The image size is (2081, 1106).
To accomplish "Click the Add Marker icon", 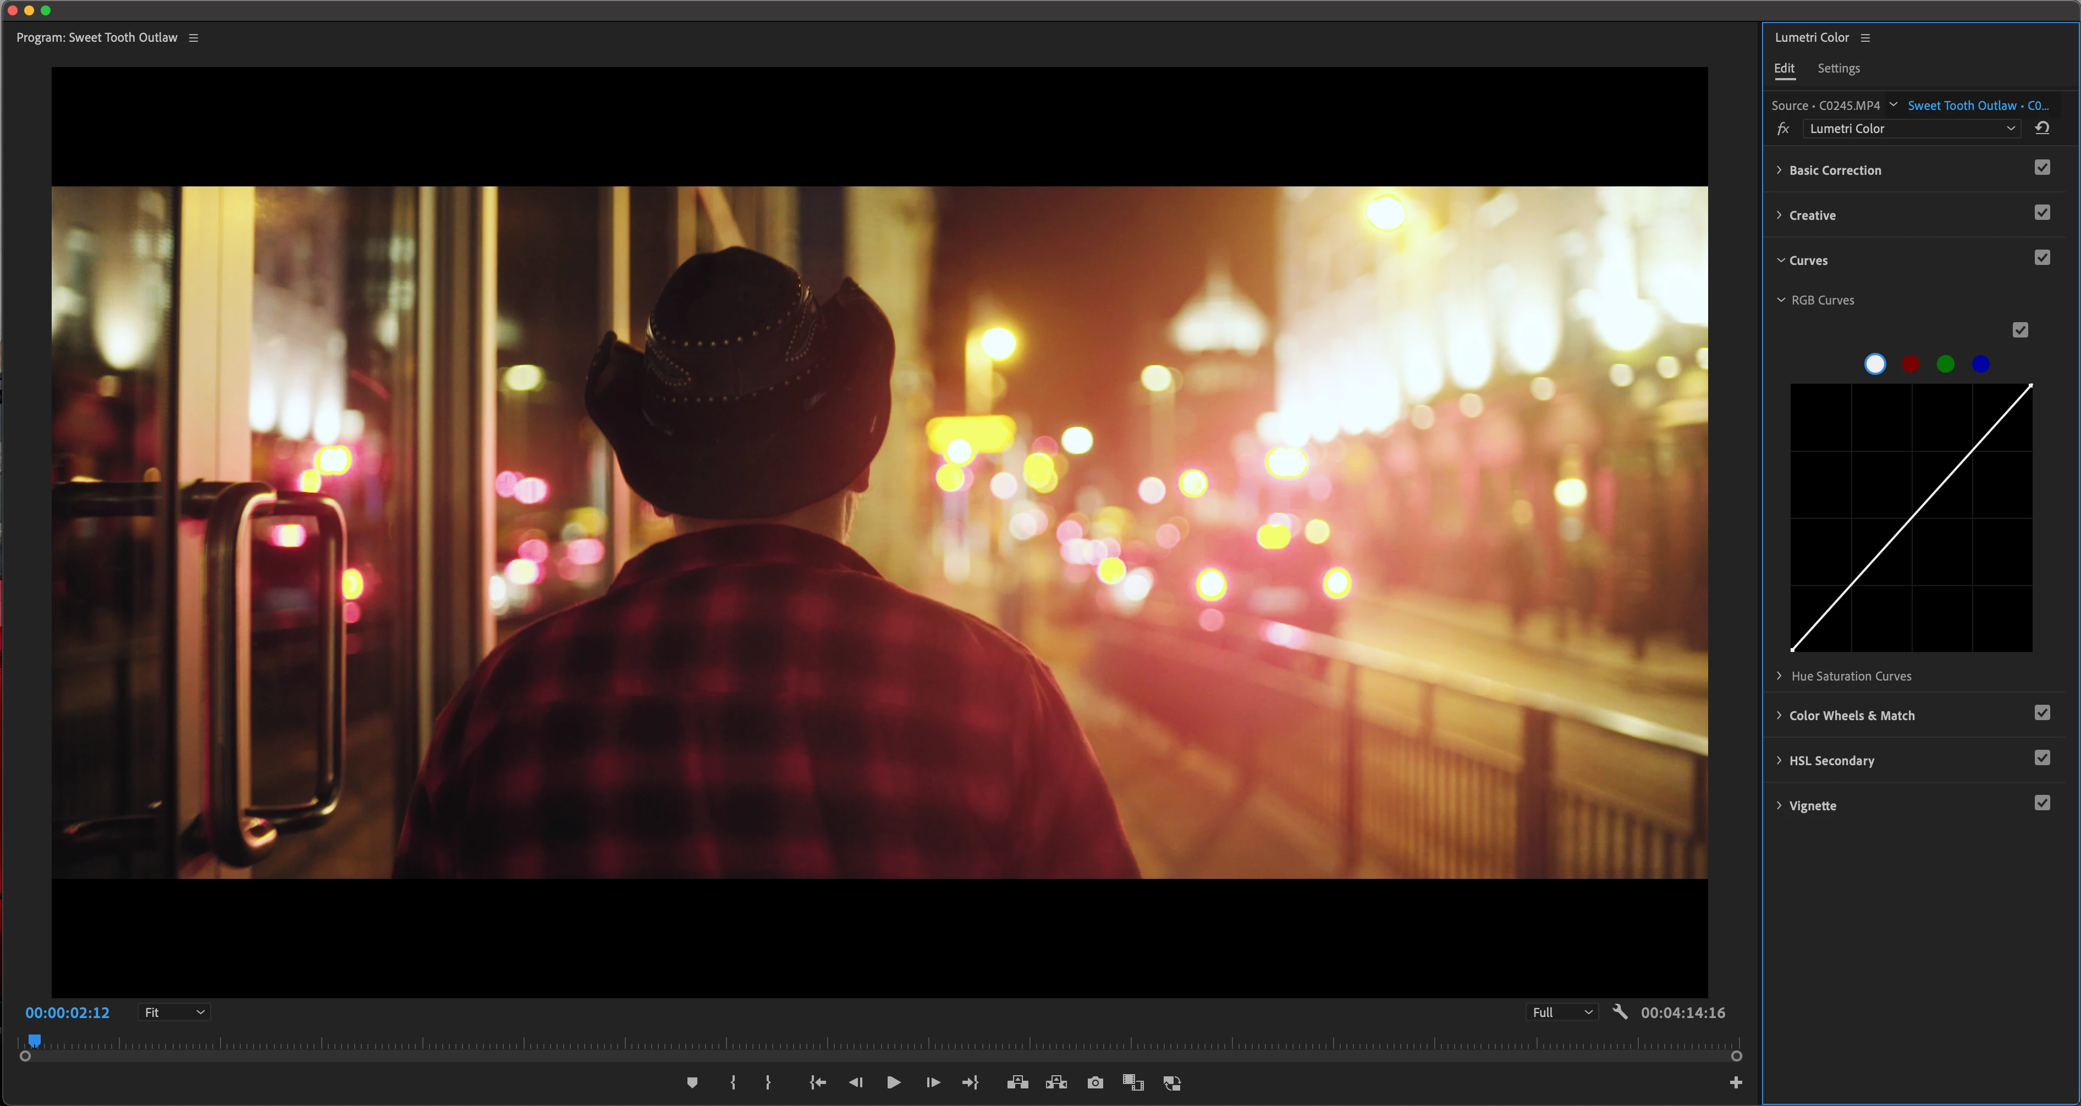I will [692, 1082].
